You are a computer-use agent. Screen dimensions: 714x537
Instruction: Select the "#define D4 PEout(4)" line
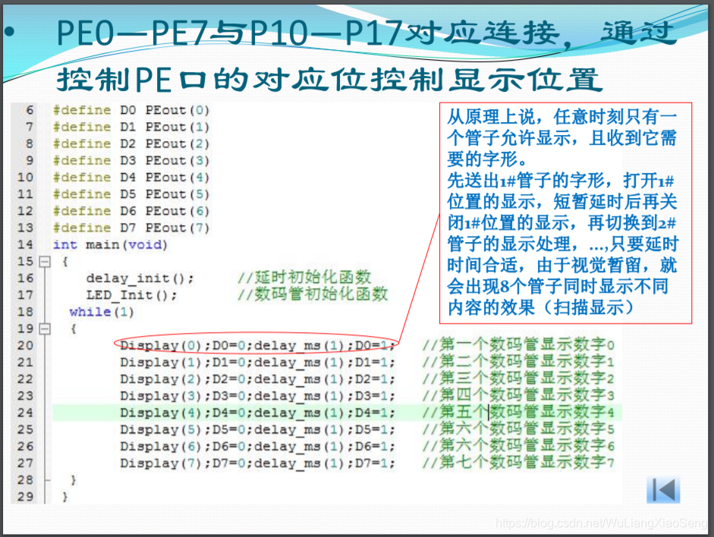[x=131, y=177]
